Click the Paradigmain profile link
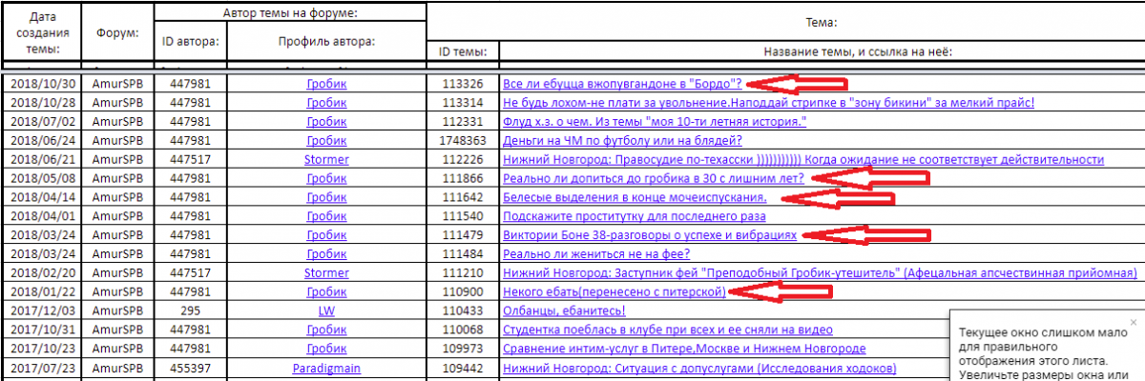Image resolution: width=1145 pixels, height=381 pixels. click(x=326, y=368)
